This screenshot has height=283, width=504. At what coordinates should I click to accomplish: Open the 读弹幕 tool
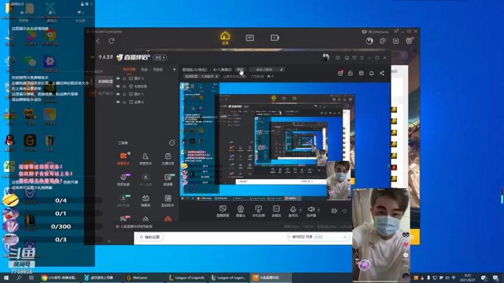pyautogui.click(x=168, y=180)
